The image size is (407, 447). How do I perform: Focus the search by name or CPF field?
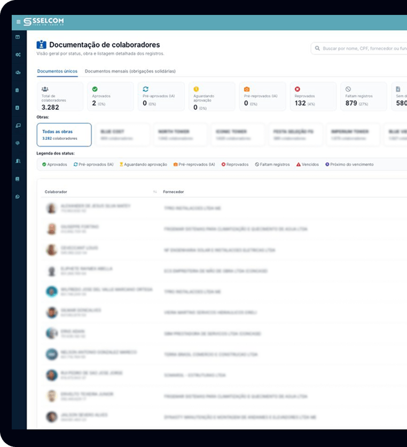pos(359,49)
